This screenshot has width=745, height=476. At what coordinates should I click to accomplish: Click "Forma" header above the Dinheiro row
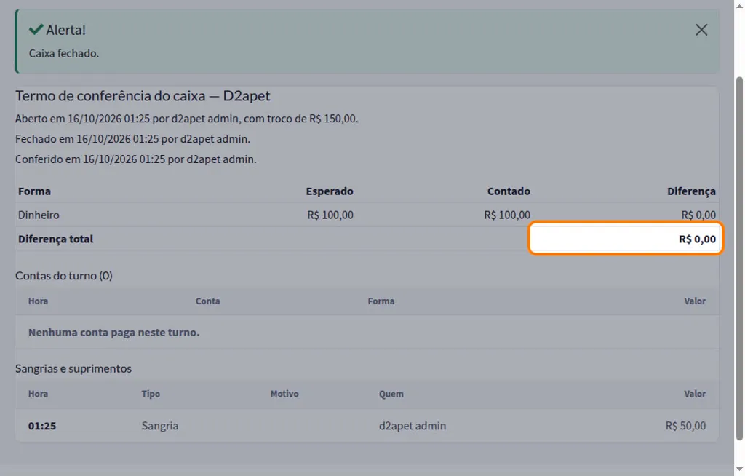point(34,191)
